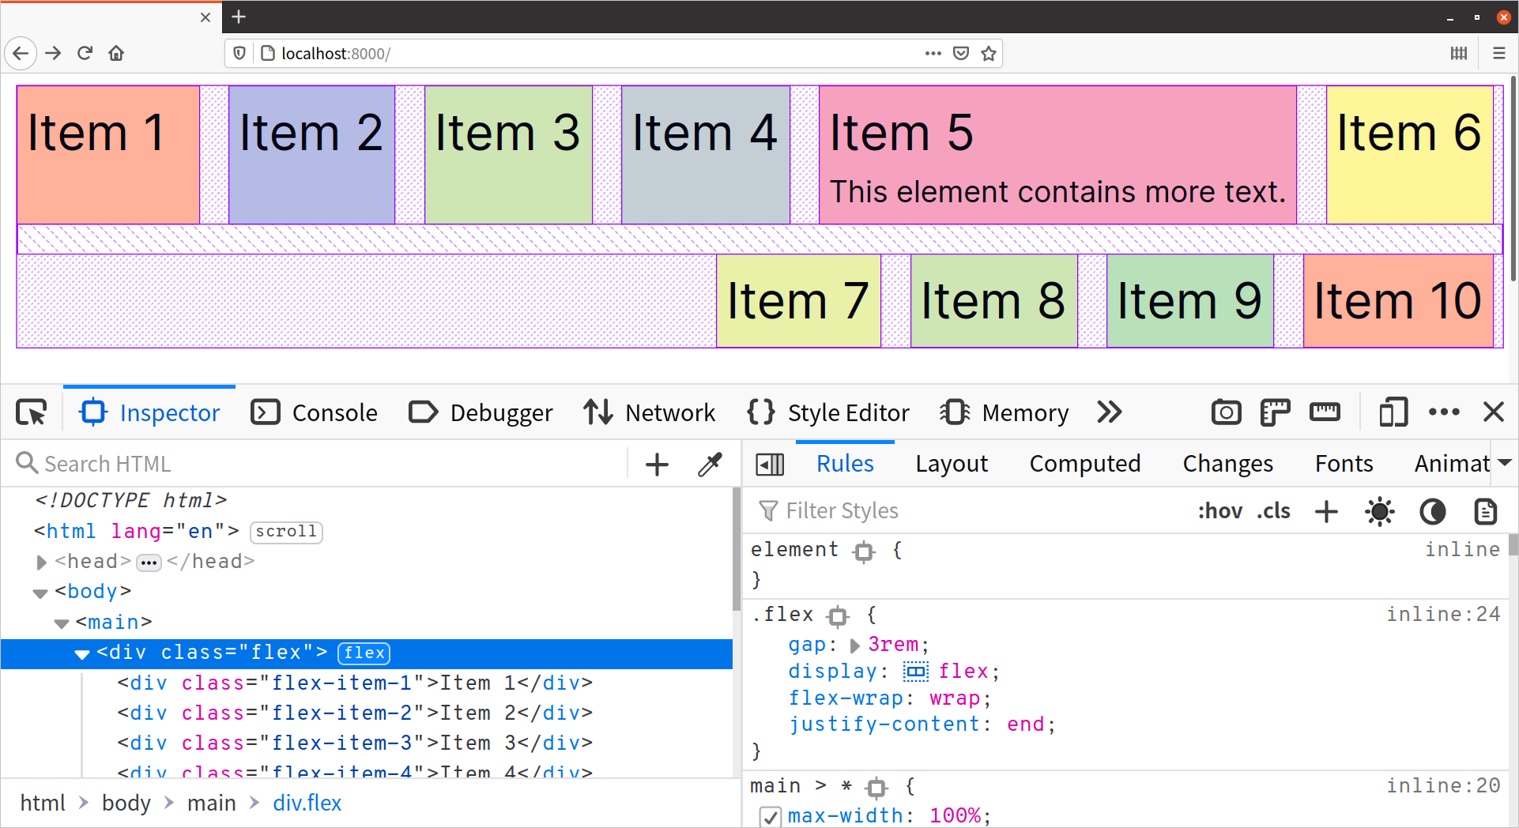Take a screenshot with the camera icon
1519x828 pixels.
(1226, 412)
